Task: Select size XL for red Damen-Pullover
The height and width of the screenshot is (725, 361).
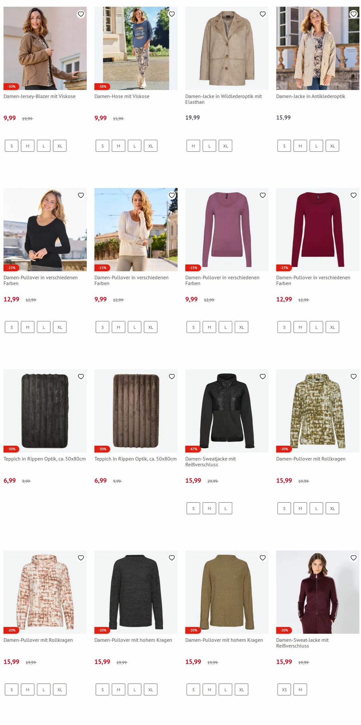Action: tap(332, 327)
